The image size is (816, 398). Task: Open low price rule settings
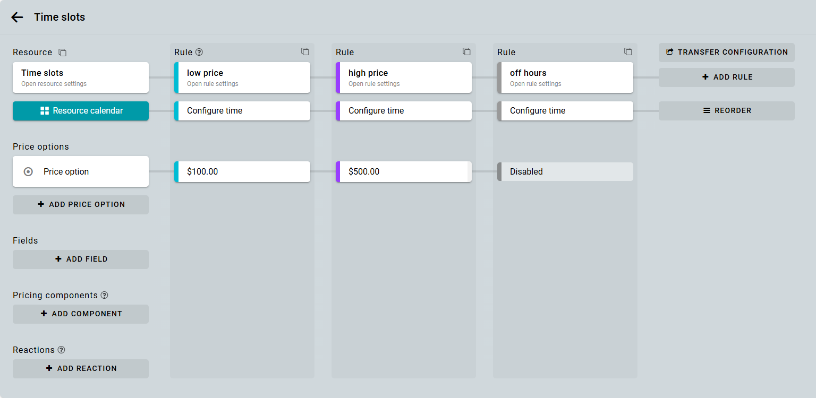tap(242, 77)
